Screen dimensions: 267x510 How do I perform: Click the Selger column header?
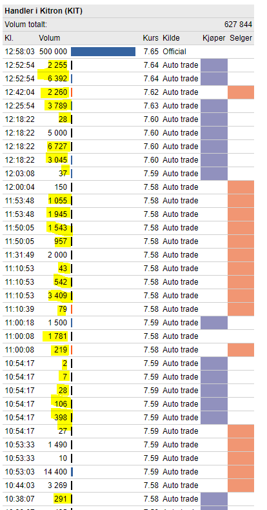coord(241,38)
